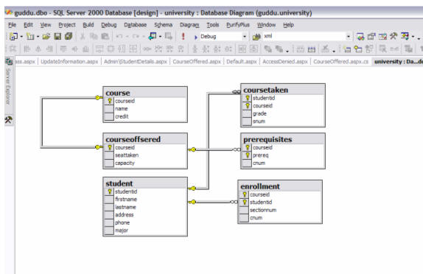The width and height of the screenshot is (423, 274).
Task: Open the Database menu
Action: tap(135, 25)
